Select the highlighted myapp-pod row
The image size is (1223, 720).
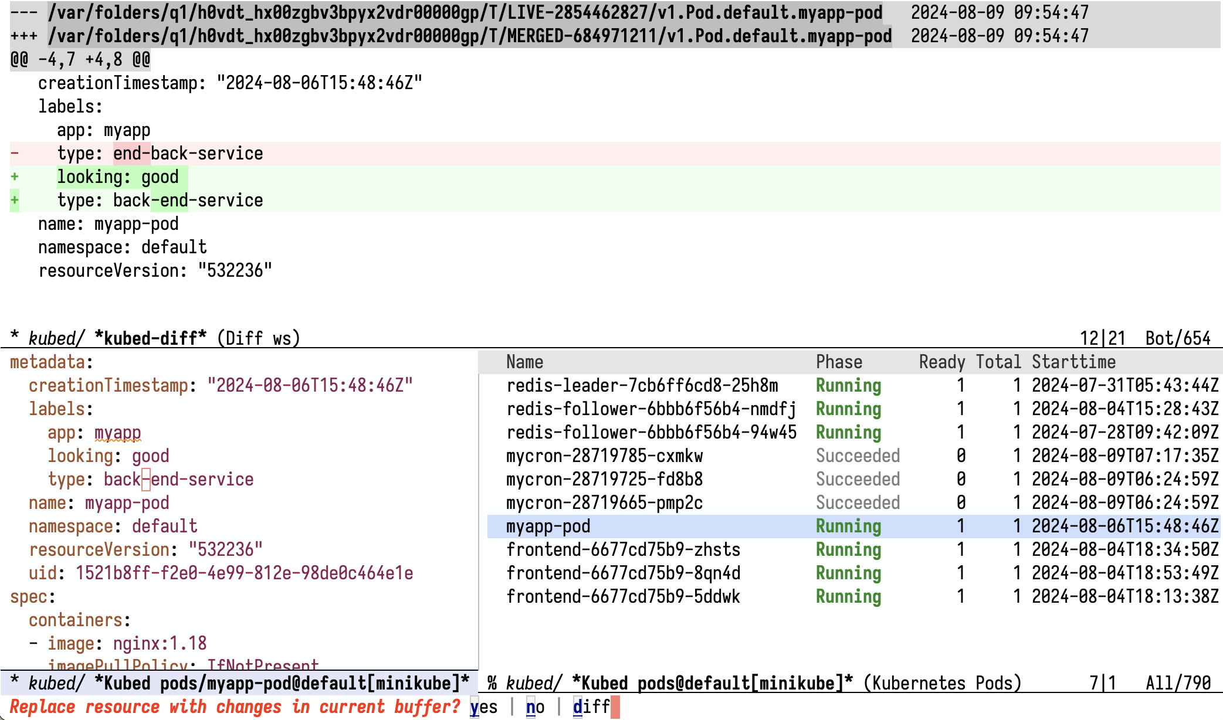click(x=548, y=527)
